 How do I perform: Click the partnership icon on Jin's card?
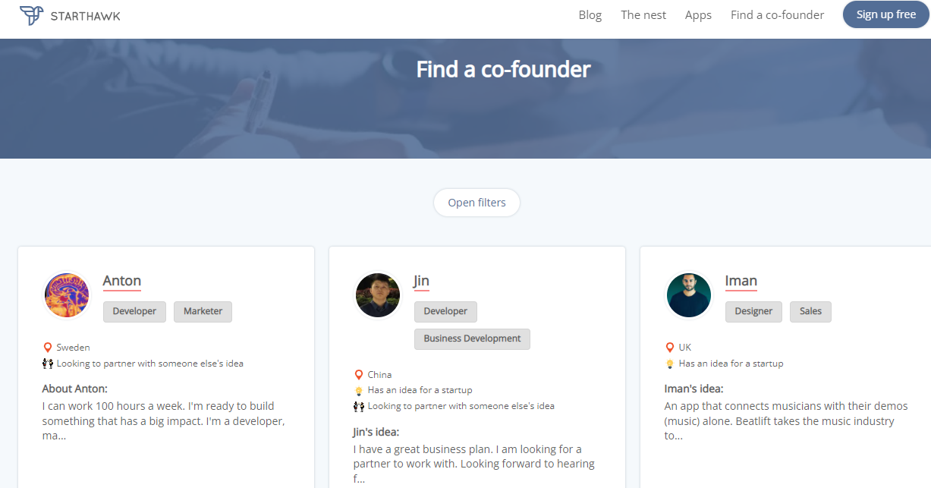click(358, 405)
